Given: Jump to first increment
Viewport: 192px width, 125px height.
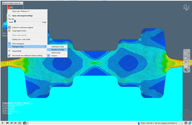Looking at the screenshot, I should (7, 123).
